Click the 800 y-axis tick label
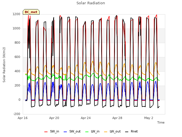The width and height of the screenshot is (182, 137). (x=17, y=43)
